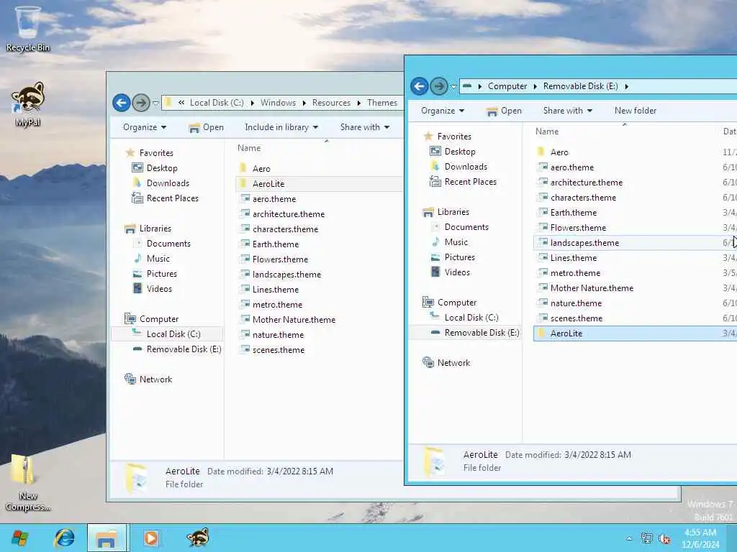Click the muted volume tray icon

(x=664, y=538)
